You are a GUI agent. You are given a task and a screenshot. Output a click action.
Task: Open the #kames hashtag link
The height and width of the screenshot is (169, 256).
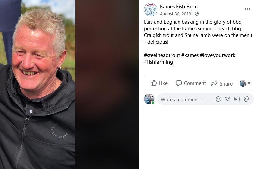coord(190,55)
